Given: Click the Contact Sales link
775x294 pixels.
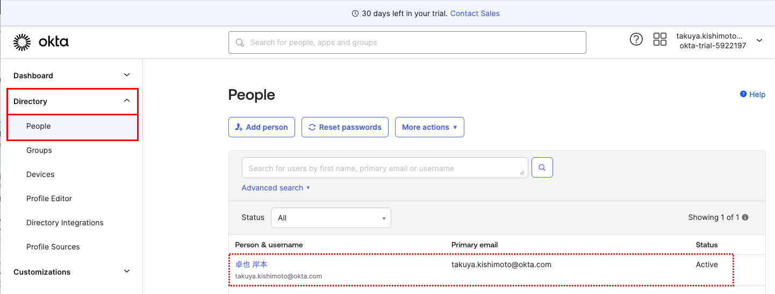Looking at the screenshot, I should (475, 13).
